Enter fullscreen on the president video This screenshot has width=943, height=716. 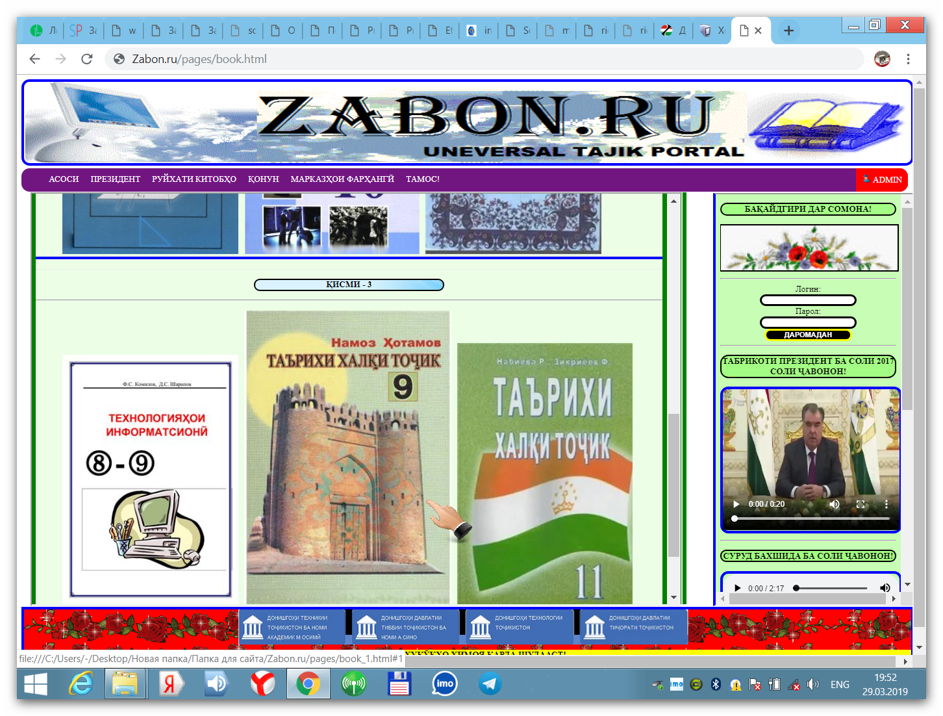(861, 504)
